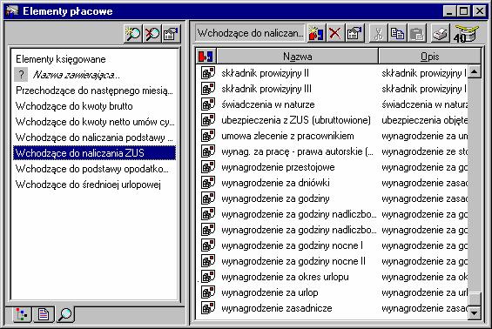Click icon beside wynagrodzenie za godziny nocne II
This screenshot has width=492, height=329.
click(208, 261)
